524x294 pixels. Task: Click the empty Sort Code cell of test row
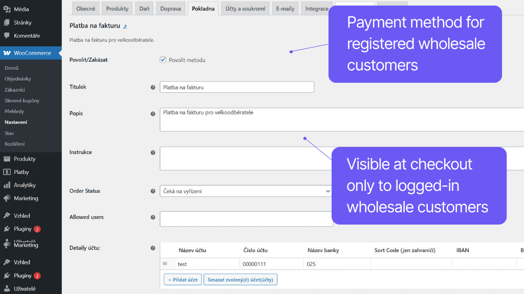[x=411, y=264]
